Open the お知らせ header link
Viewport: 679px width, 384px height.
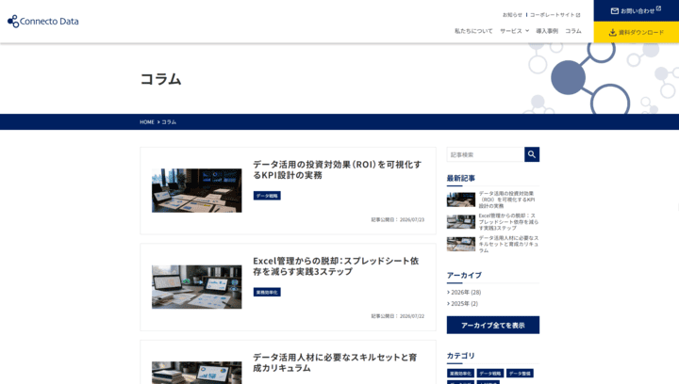(x=512, y=15)
